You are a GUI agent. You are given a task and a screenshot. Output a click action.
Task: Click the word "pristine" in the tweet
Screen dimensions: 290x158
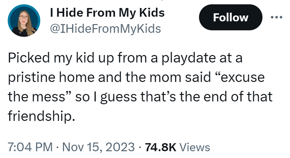click(27, 78)
